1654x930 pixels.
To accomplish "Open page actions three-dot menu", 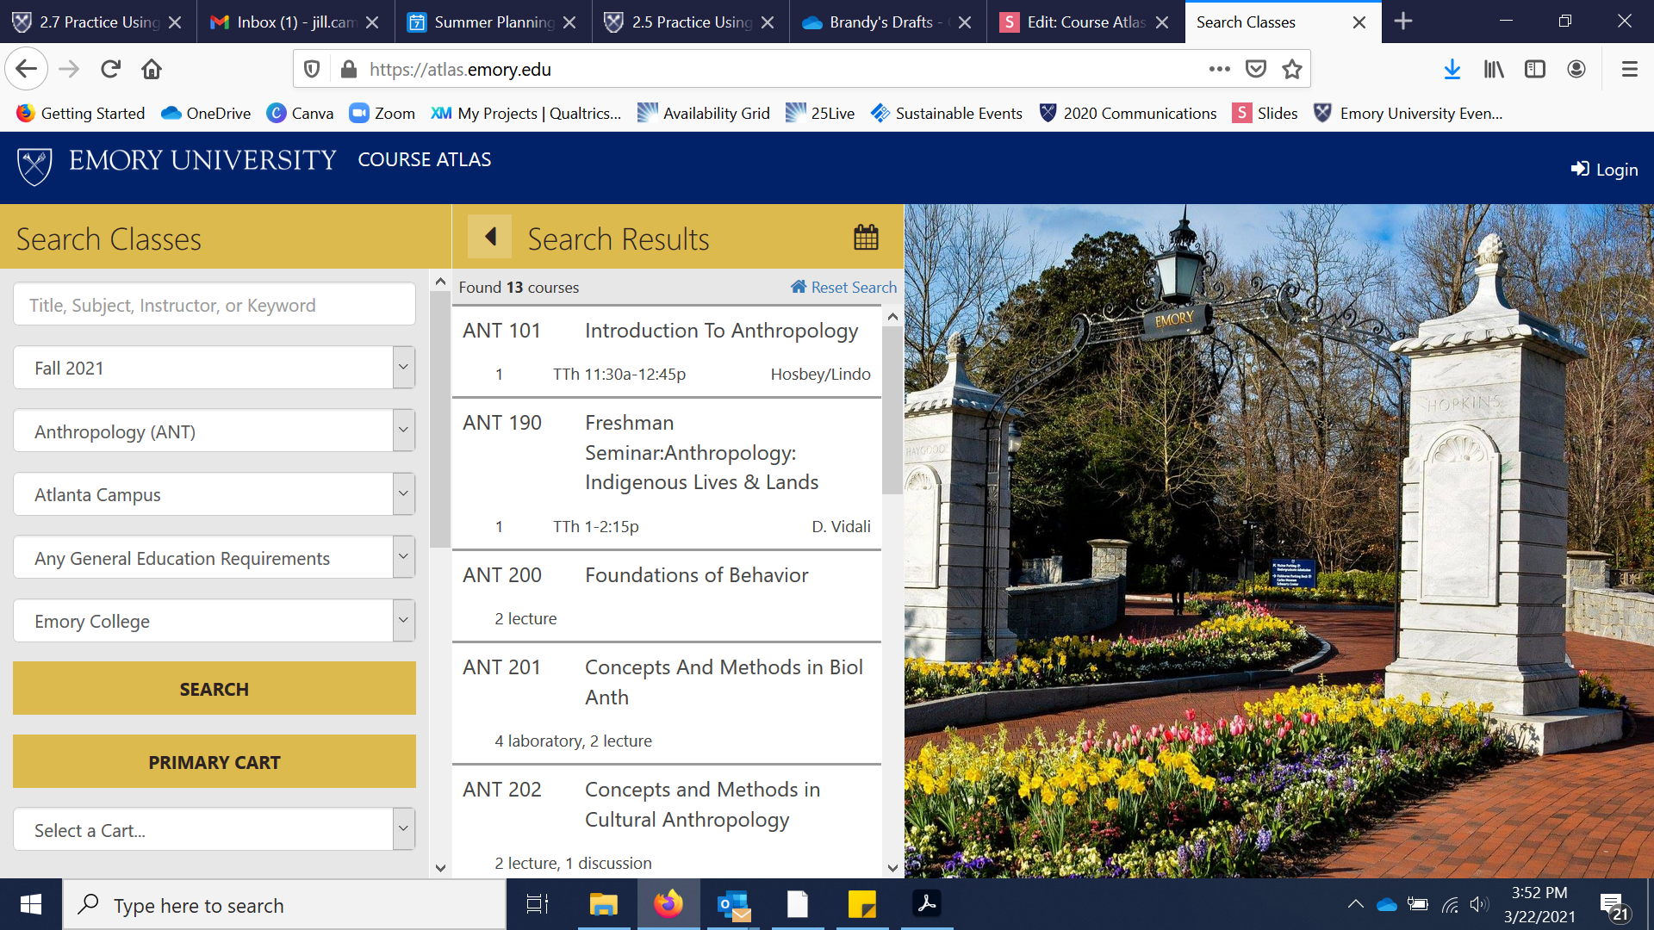I will pos(1219,69).
